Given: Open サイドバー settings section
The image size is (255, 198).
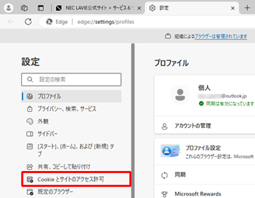Looking at the screenshot, I should tap(71, 134).
